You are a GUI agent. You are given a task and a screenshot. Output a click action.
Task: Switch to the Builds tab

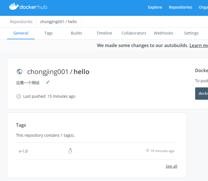[x=76, y=33]
